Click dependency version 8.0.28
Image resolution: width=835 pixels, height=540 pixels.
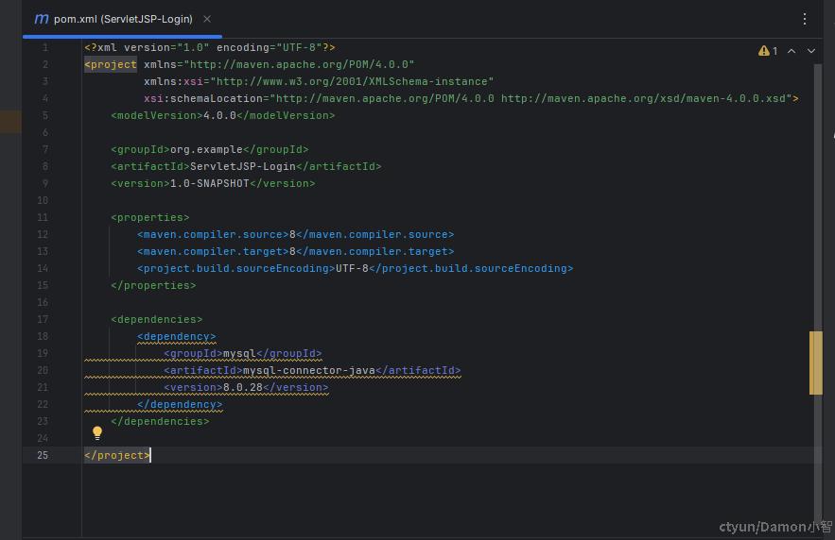point(243,387)
